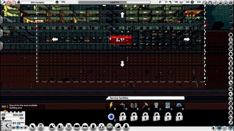The width and height of the screenshot is (234, 131).
Task: Open the shield sidebar icon
Action: coord(231,103)
